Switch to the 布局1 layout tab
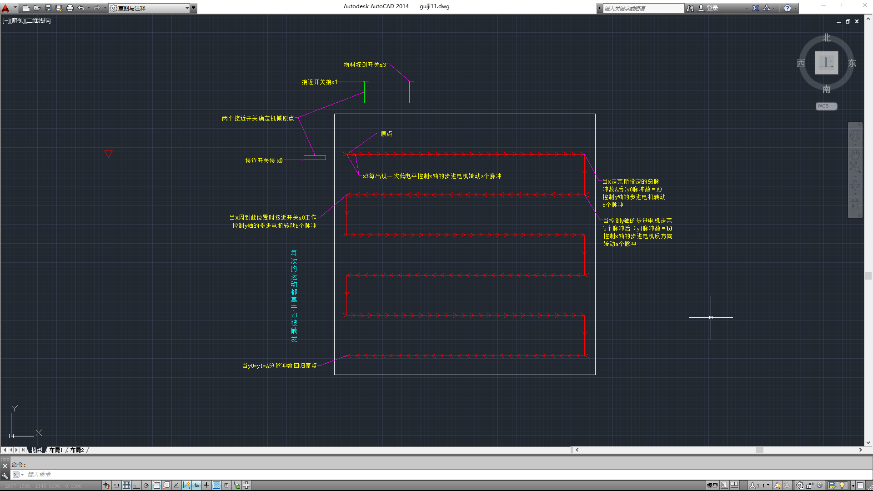The height and width of the screenshot is (491, 873). click(56, 450)
